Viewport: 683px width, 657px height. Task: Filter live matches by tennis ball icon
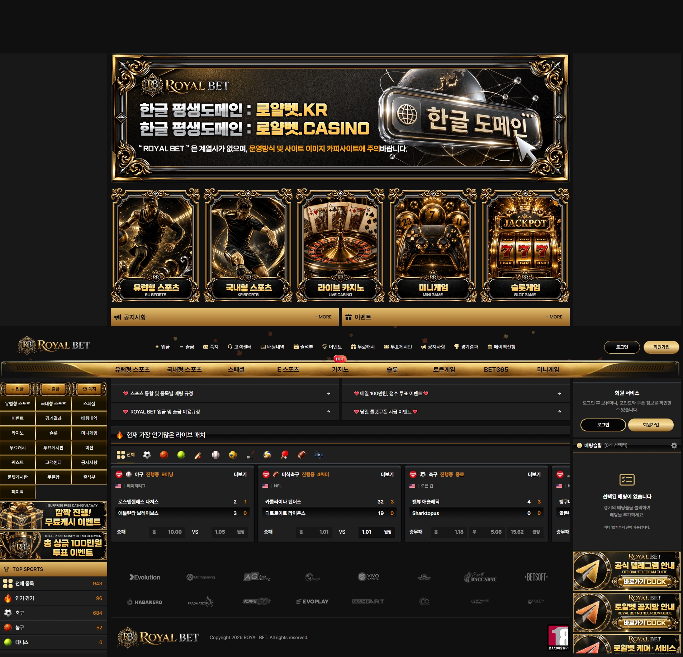[x=181, y=455]
